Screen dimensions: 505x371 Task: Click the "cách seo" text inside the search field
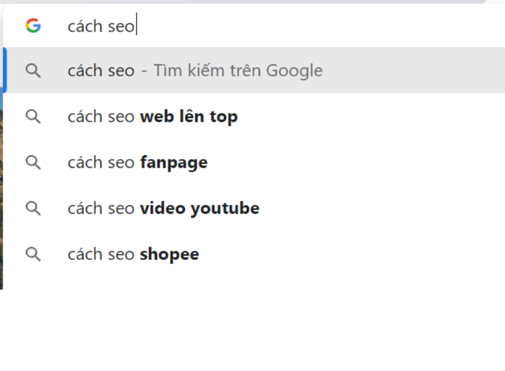point(101,26)
